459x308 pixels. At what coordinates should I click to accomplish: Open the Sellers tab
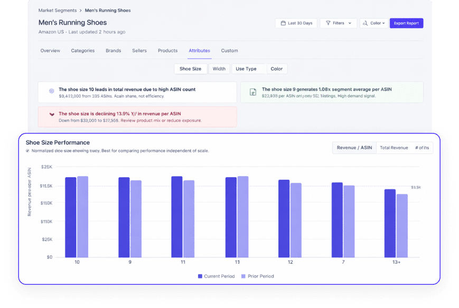point(139,51)
